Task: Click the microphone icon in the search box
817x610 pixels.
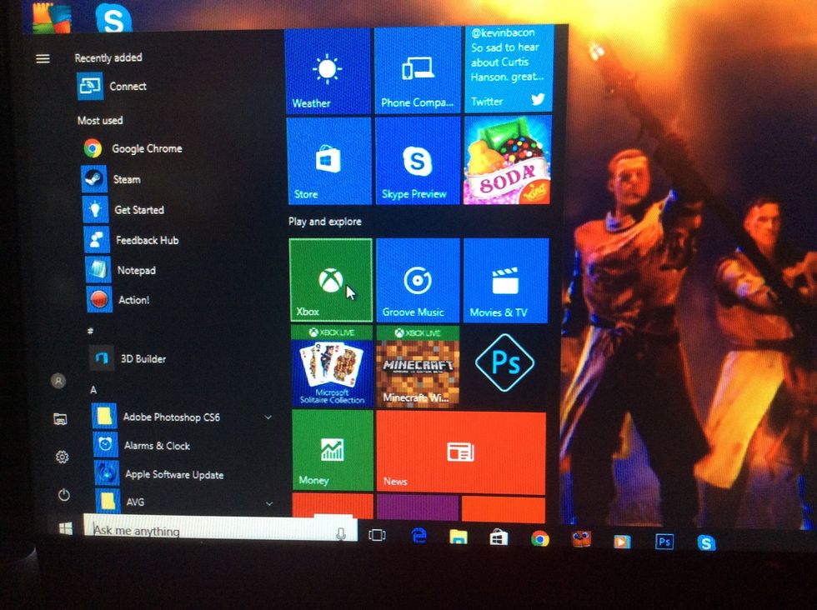Action: point(341,532)
